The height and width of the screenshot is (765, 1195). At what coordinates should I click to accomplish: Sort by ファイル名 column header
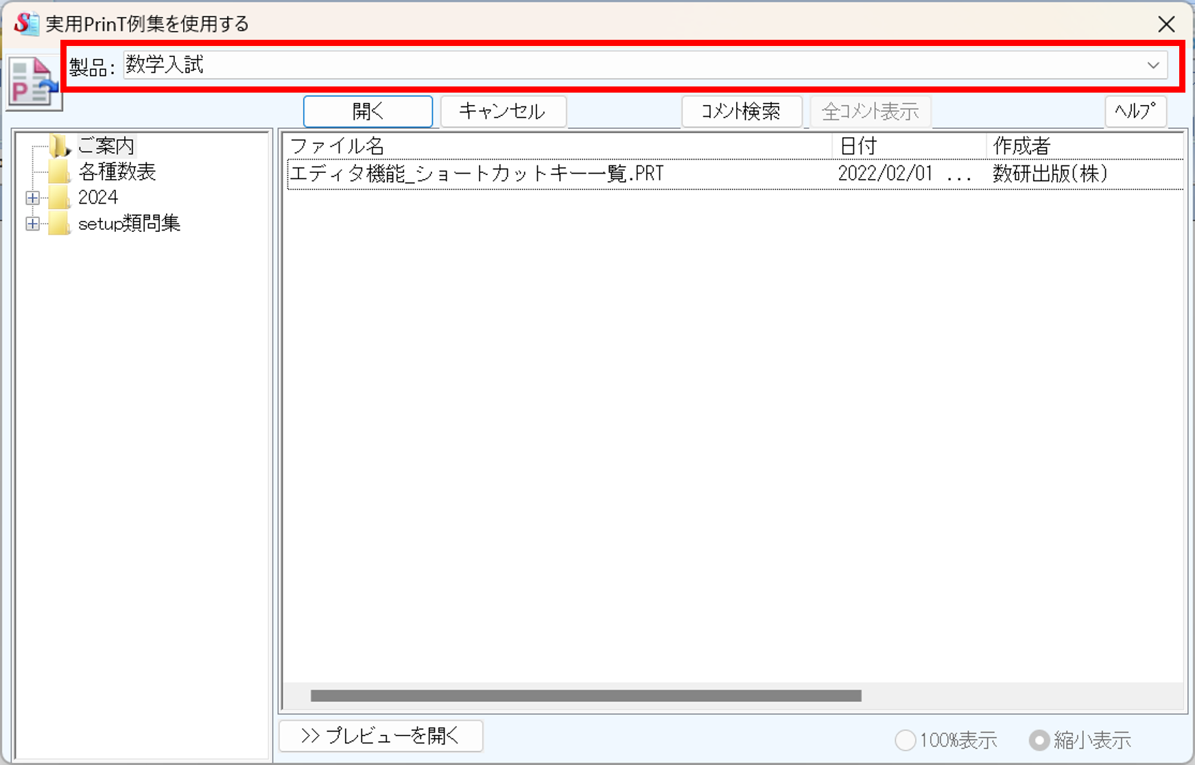tap(558, 146)
